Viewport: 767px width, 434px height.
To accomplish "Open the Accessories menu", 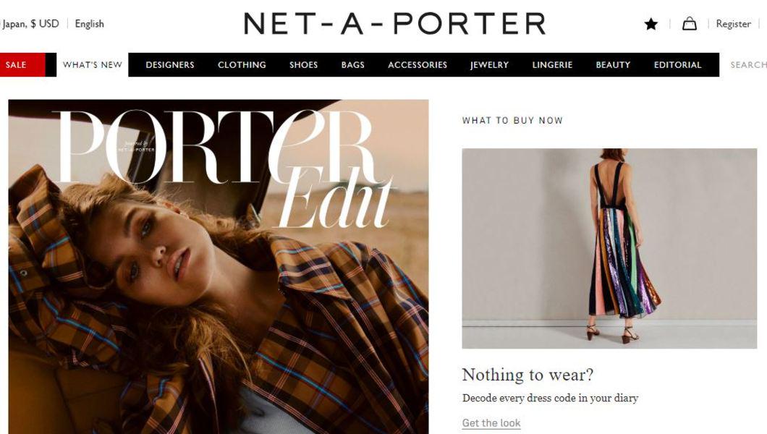I will pos(418,65).
